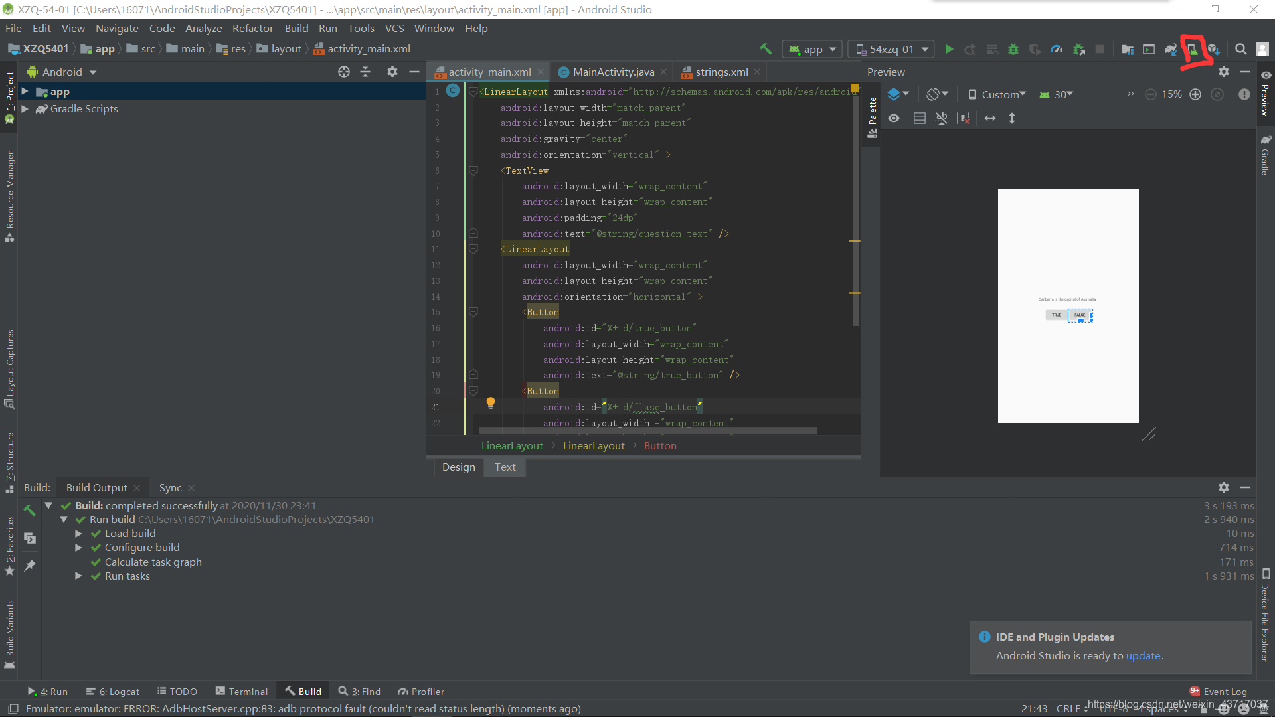Sync project with Gradle files icon
This screenshot has width=1275, height=717.
(1171, 49)
